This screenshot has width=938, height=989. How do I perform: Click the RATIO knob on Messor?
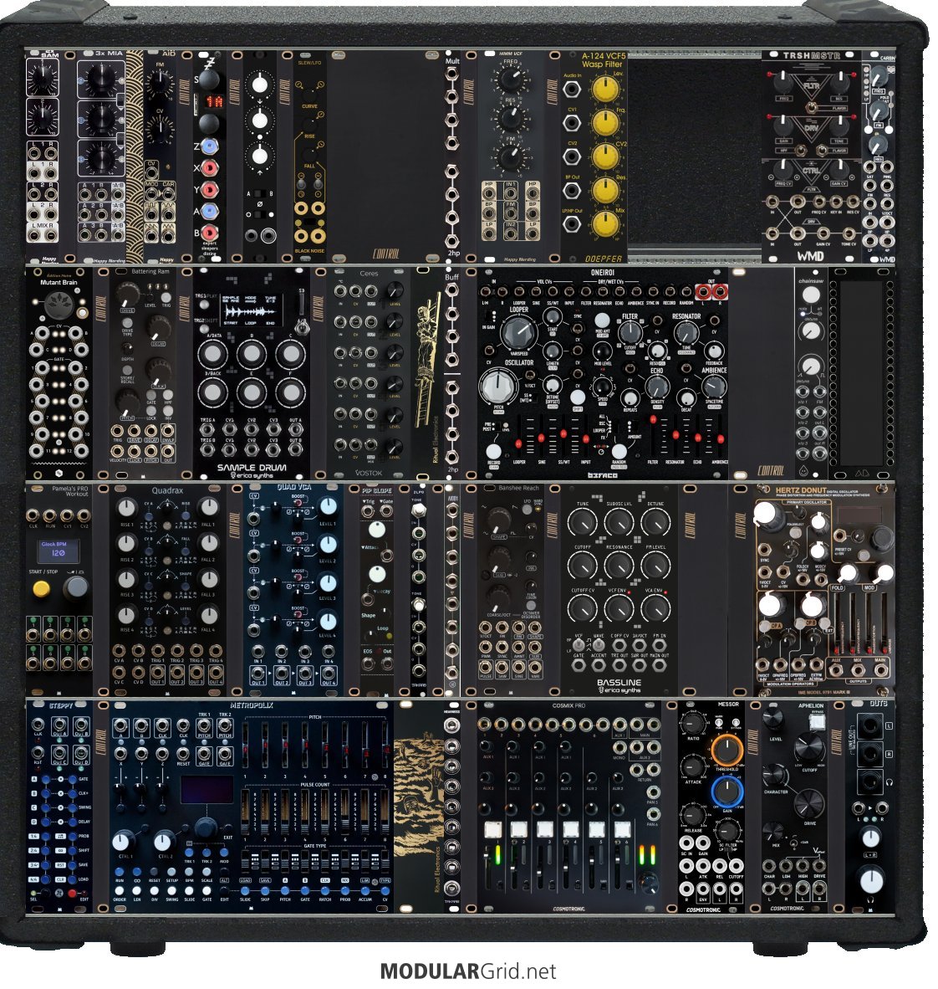click(692, 724)
